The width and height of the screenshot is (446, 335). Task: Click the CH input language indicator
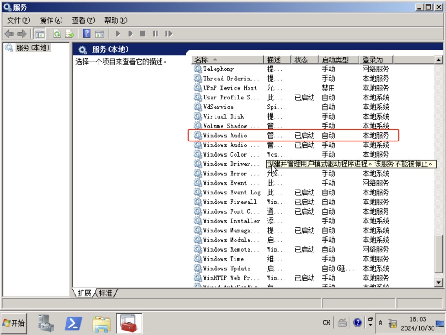pyautogui.click(x=326, y=323)
